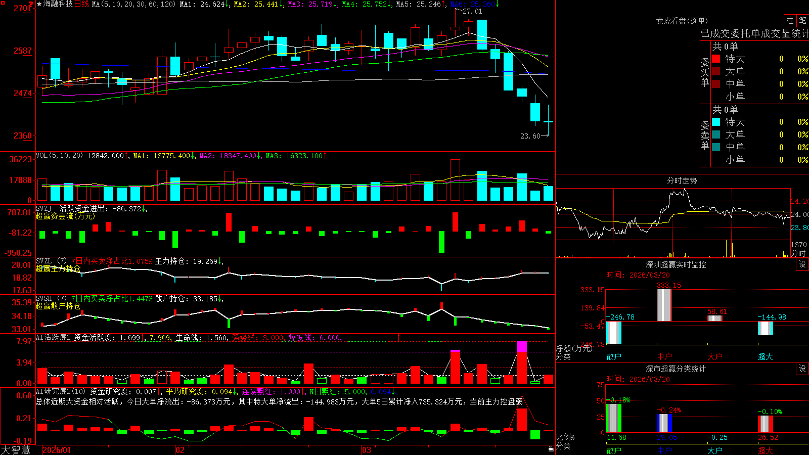This screenshot has height=455, width=809.
Task: Switch 龙虎看盘 to 笔 tick view
Action: [803, 20]
